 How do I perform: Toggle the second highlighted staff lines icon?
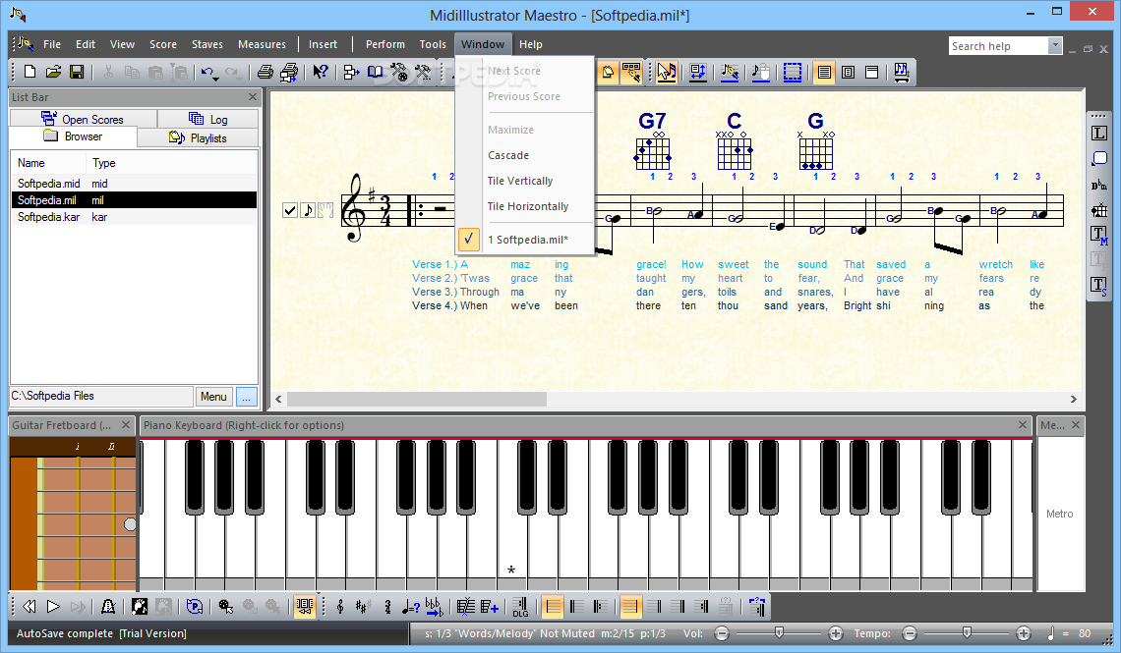629,607
